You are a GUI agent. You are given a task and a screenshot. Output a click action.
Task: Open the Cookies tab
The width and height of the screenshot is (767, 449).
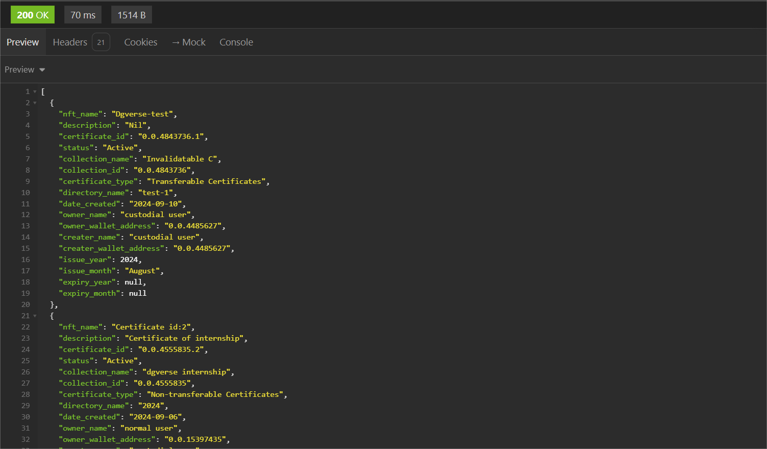(x=140, y=42)
